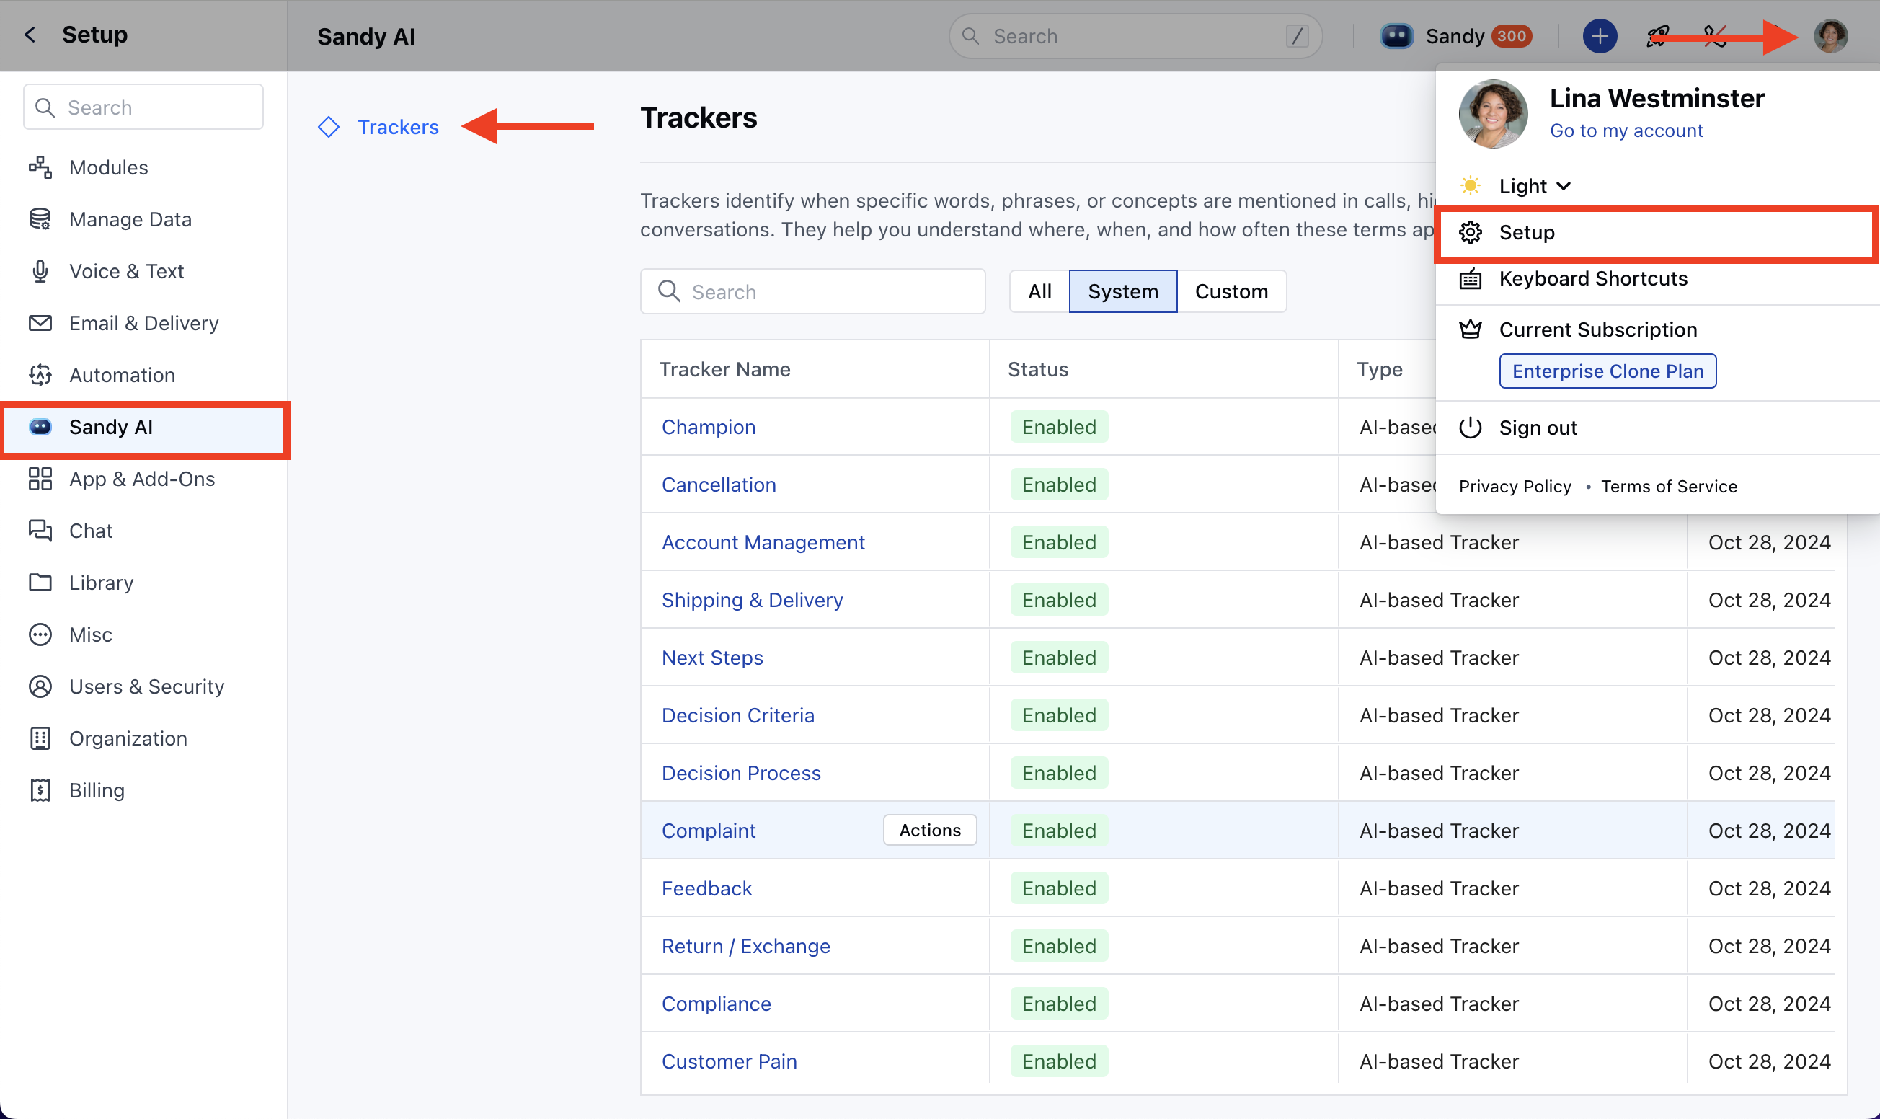Image resolution: width=1880 pixels, height=1119 pixels.
Task: Open the Decision Process tracker
Action: click(x=740, y=773)
